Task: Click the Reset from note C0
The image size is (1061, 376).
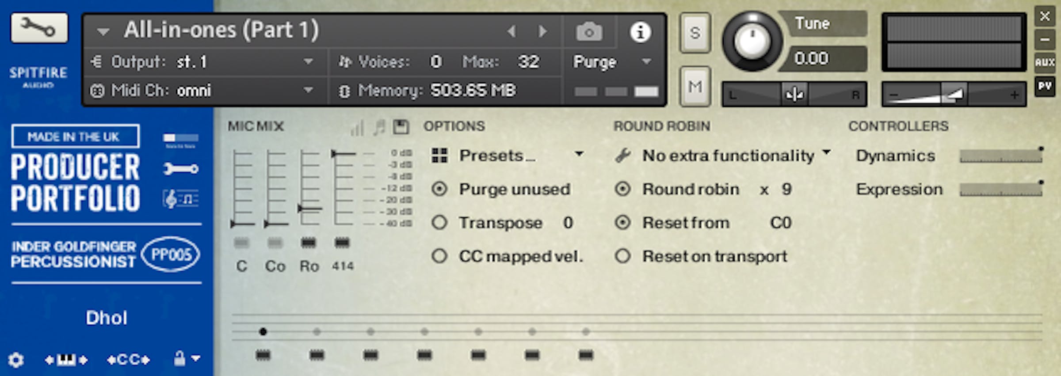Action: (x=781, y=223)
